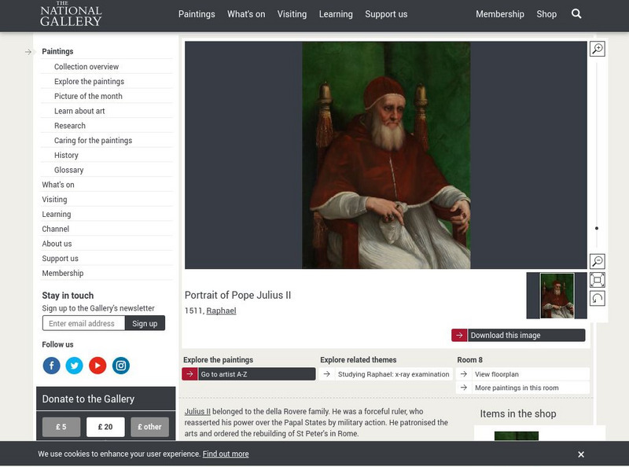Click the zoom slider handle

pyautogui.click(x=597, y=228)
